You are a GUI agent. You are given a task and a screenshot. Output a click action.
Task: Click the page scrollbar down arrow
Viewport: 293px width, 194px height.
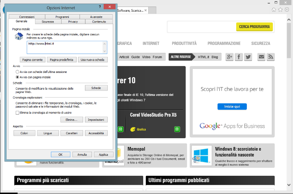point(290,191)
